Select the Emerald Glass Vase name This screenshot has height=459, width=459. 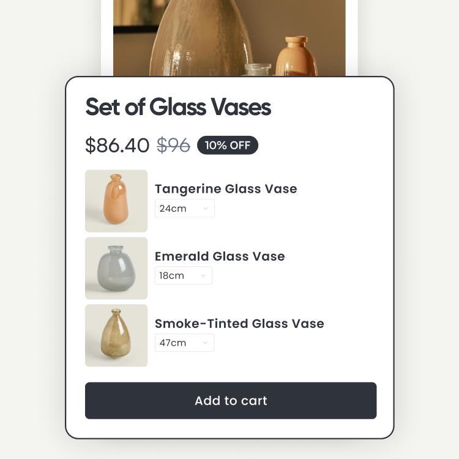tap(220, 256)
